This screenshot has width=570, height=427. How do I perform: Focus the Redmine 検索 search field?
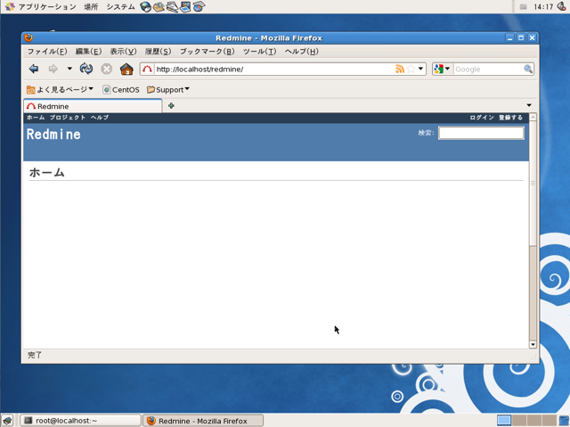point(481,133)
